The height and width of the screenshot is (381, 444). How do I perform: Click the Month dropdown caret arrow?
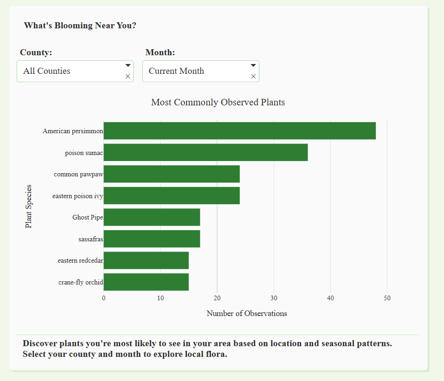point(253,65)
